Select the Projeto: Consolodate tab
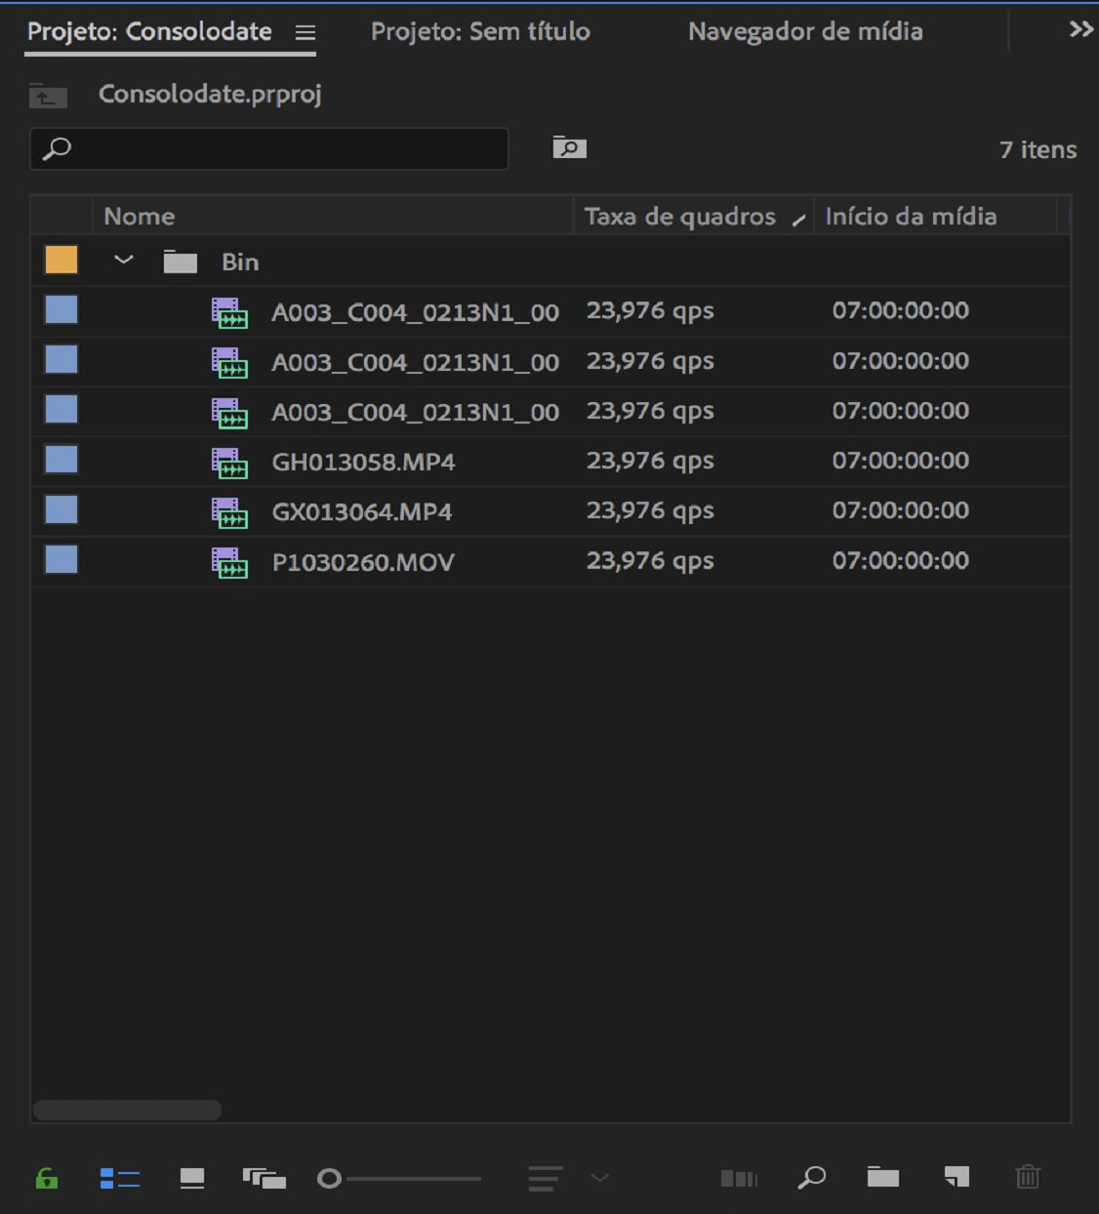The image size is (1099, 1214). (x=149, y=31)
